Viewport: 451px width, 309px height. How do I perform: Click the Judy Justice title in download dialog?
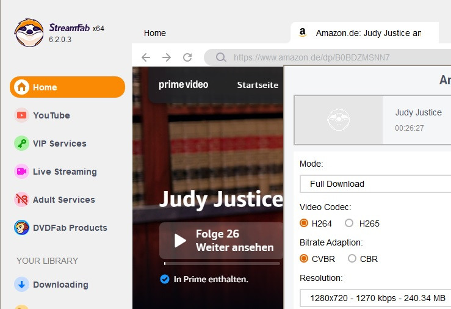coord(418,112)
